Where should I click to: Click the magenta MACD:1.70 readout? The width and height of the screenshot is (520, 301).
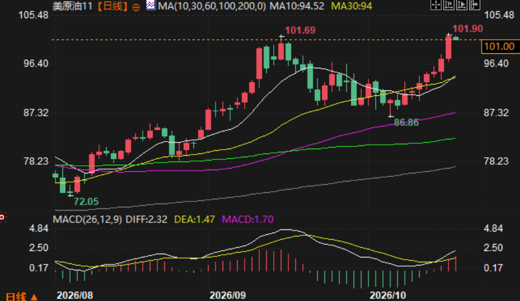[x=247, y=219]
